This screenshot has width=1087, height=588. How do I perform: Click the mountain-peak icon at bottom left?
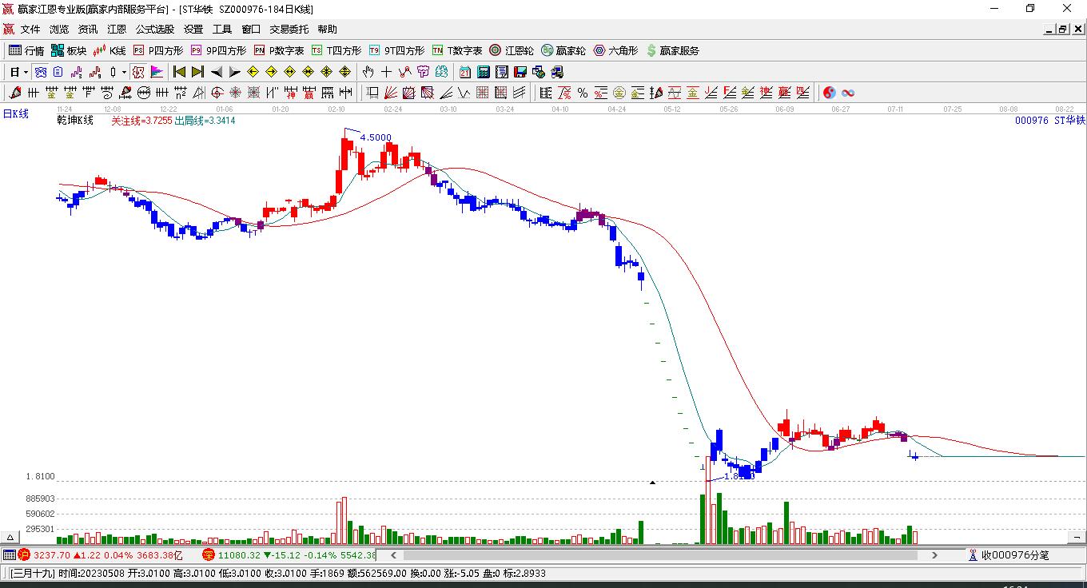click(11, 537)
